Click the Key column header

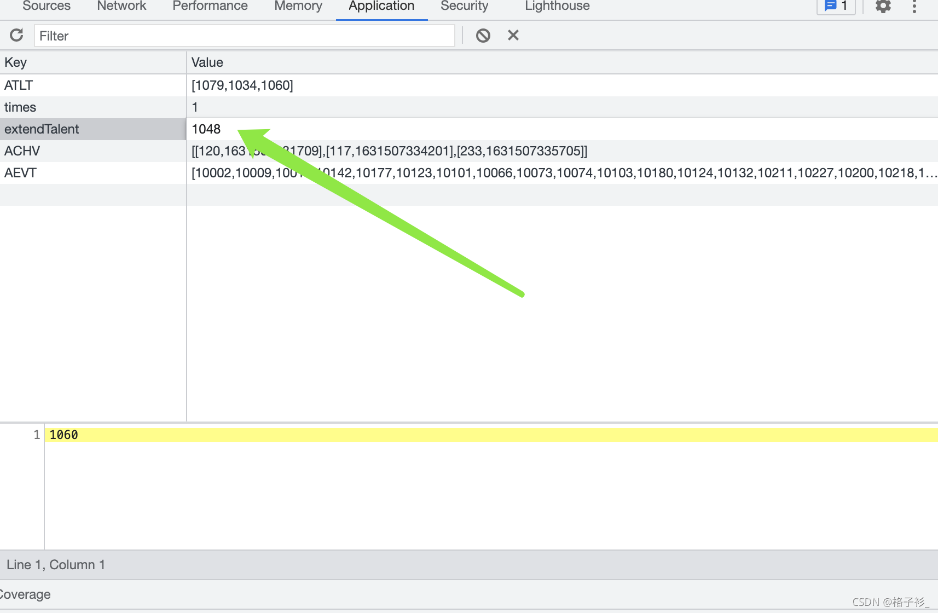(x=93, y=62)
